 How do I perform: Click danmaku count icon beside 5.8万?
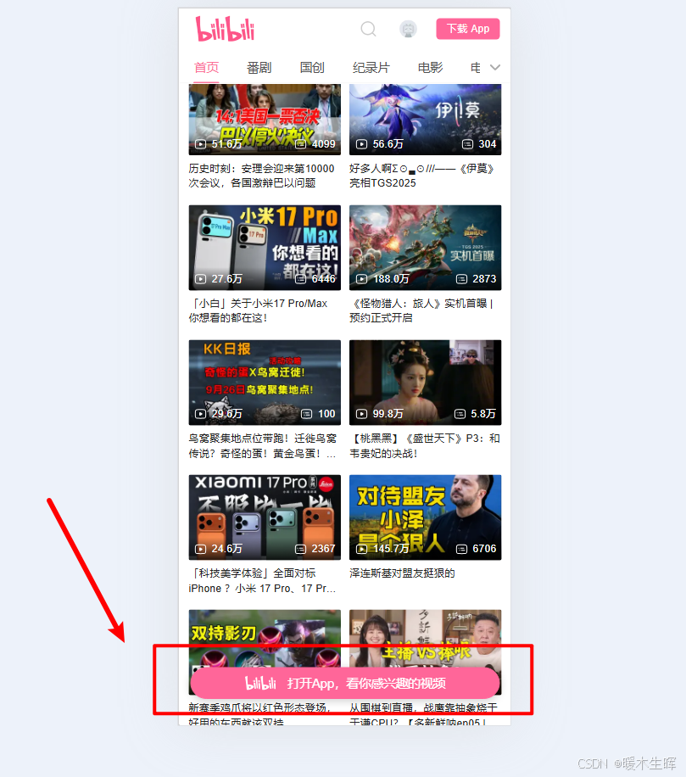460,414
